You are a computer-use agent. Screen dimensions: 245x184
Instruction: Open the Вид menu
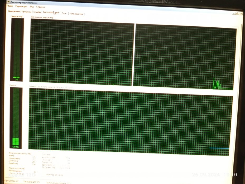click(32, 7)
